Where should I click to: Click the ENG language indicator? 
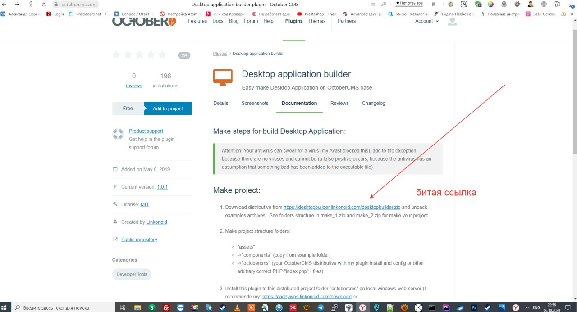click(x=536, y=307)
